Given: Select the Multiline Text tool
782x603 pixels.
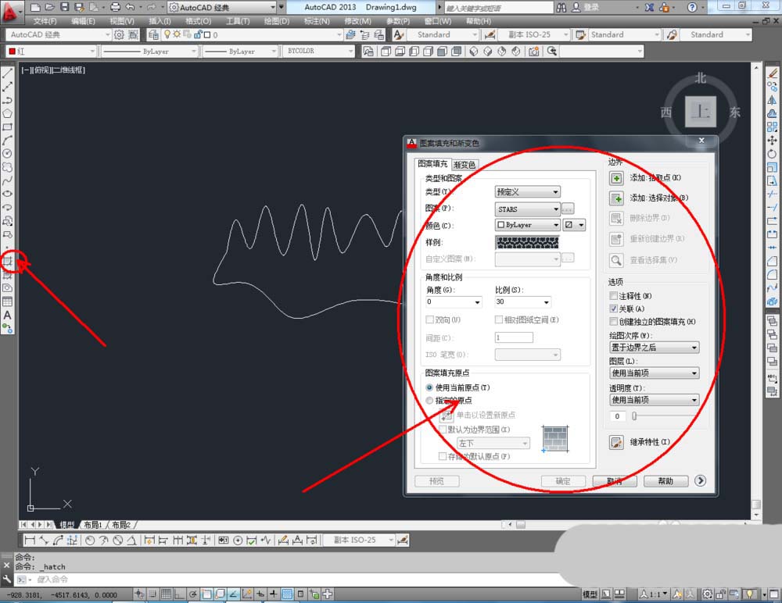Looking at the screenshot, I should 7,315.
